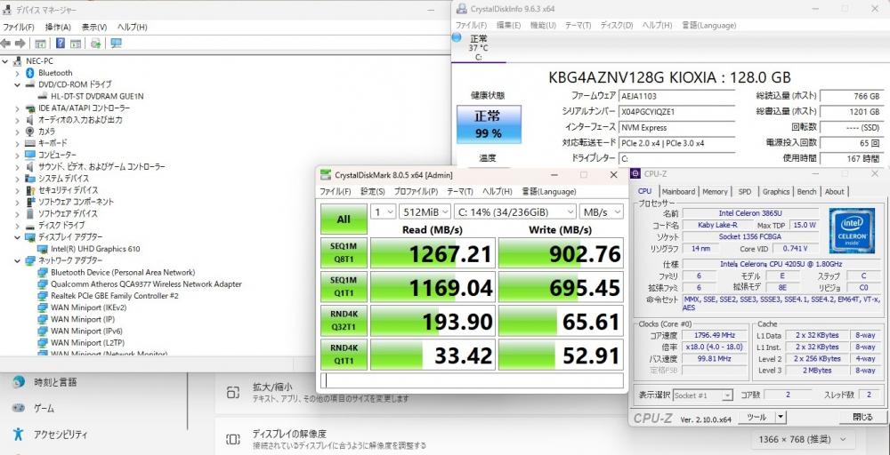The width and height of the screenshot is (890, 455).
Task: Open Help via blue question mark icon
Action: tap(61, 44)
